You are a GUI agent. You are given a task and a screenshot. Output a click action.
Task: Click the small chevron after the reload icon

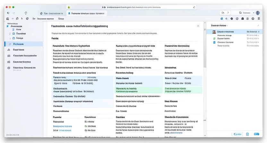tap(22, 19)
